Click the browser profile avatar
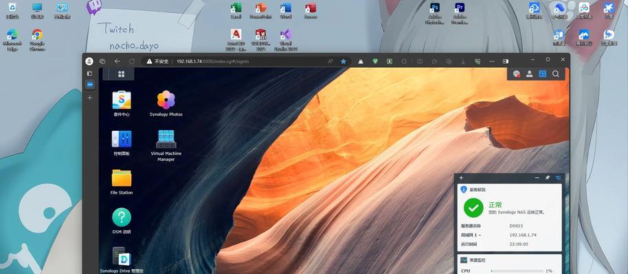This screenshot has width=628, height=274. pos(89,61)
